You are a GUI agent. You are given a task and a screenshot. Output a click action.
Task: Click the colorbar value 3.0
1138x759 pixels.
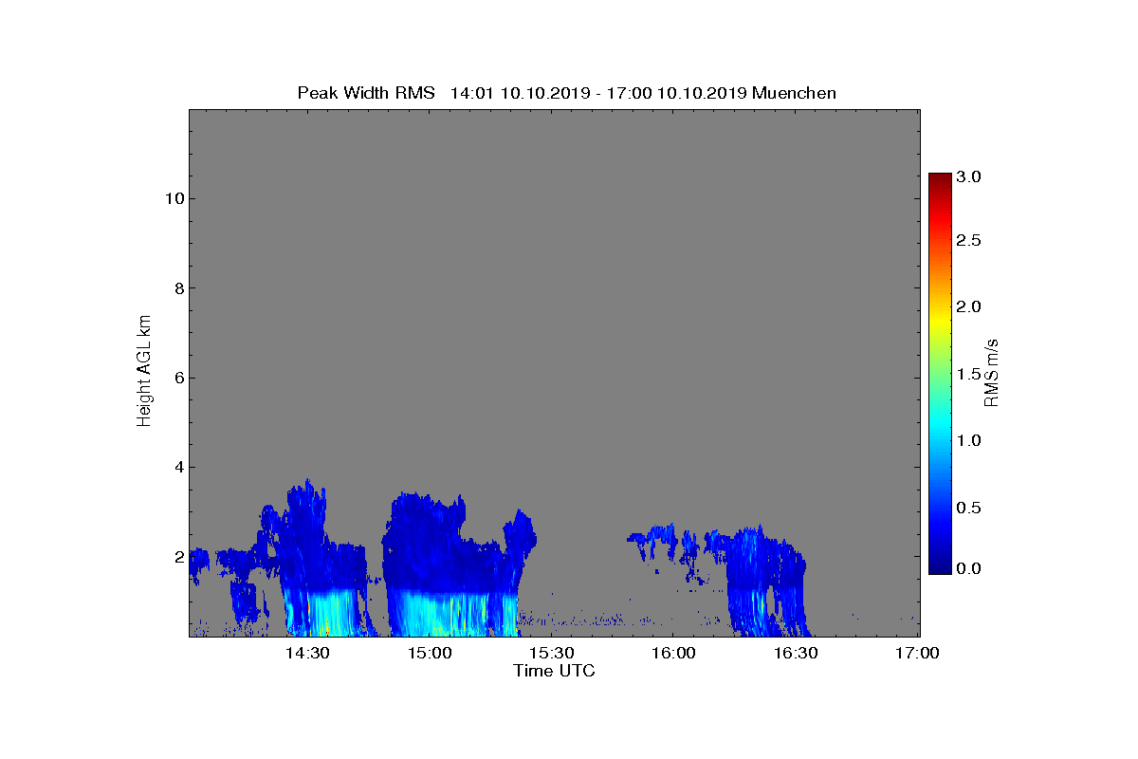pyautogui.click(x=968, y=176)
